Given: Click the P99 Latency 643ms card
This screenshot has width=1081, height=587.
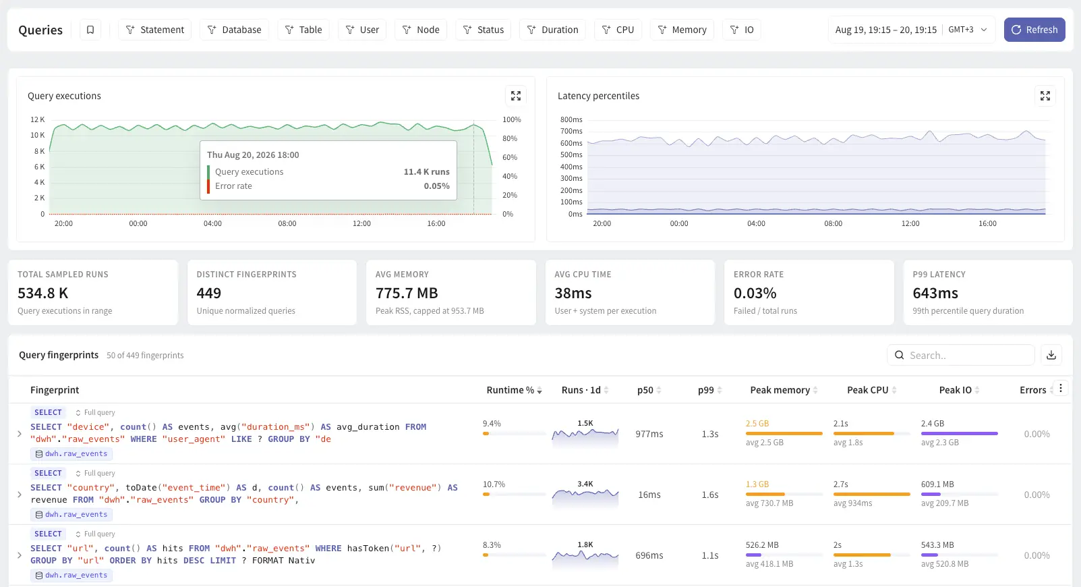Looking at the screenshot, I should 988,293.
